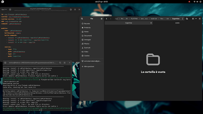Open the Apri dropdown in the text editor
Screen dimensions: 203x114
click(4, 9)
